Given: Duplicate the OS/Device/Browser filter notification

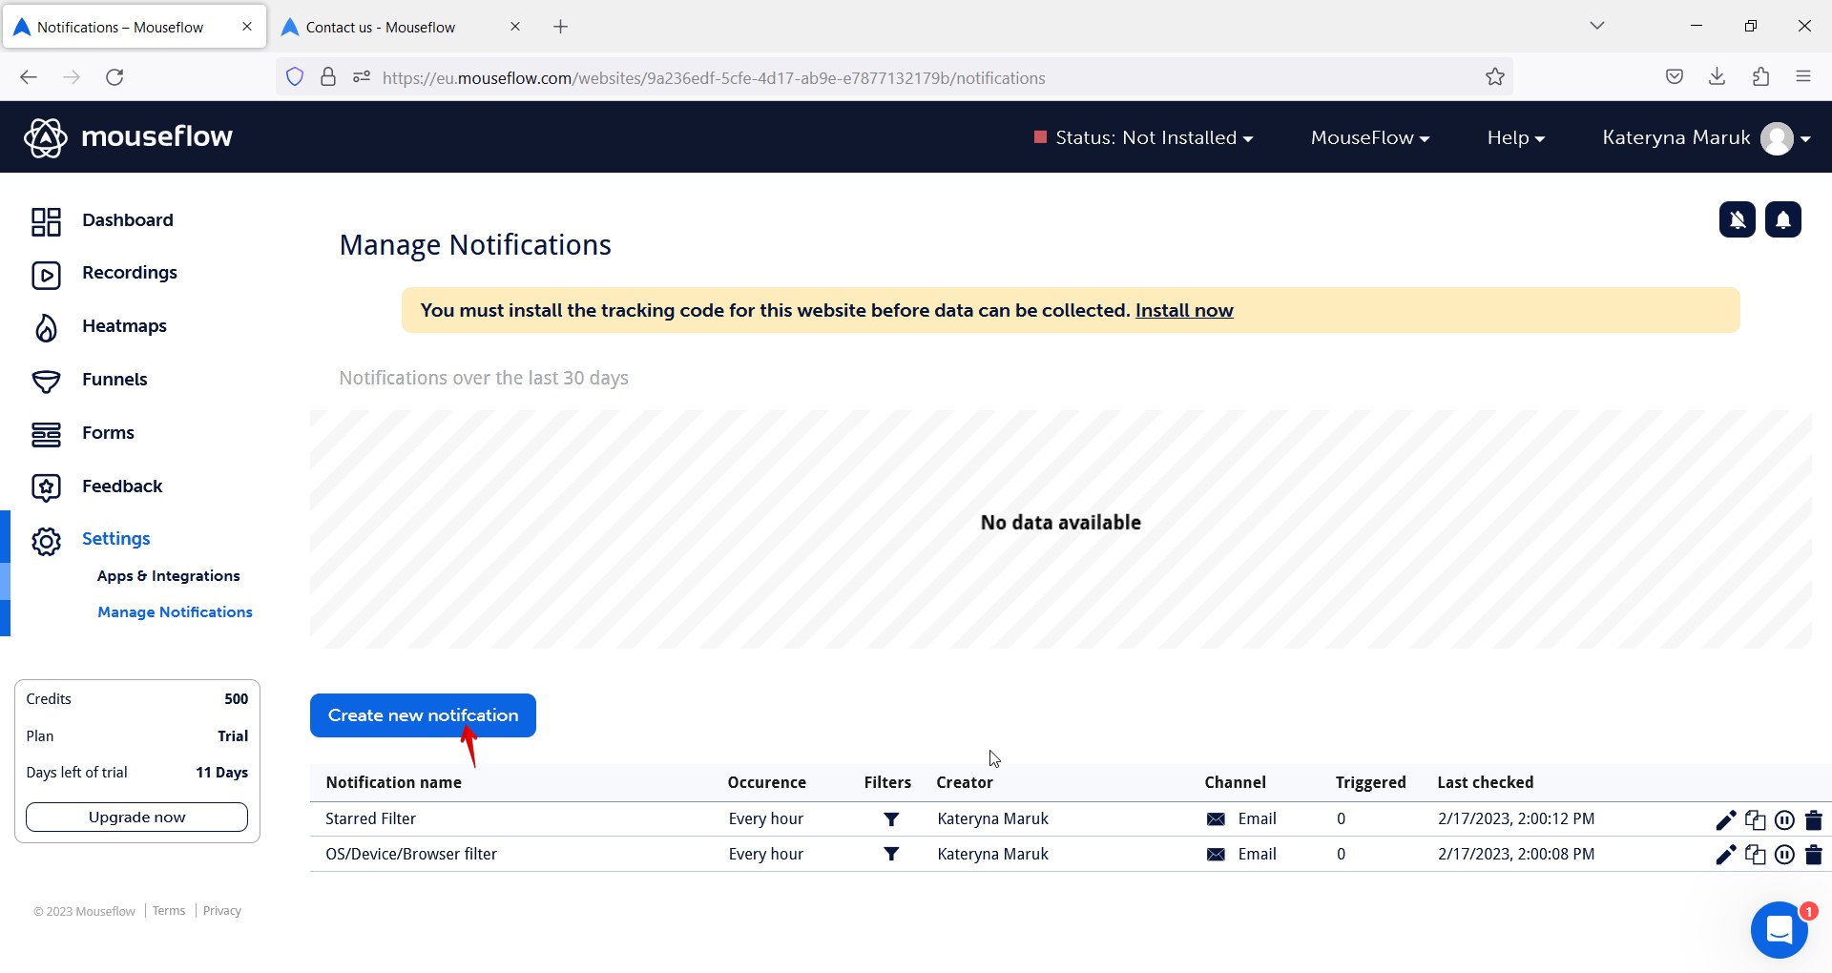Looking at the screenshot, I should 1755,855.
